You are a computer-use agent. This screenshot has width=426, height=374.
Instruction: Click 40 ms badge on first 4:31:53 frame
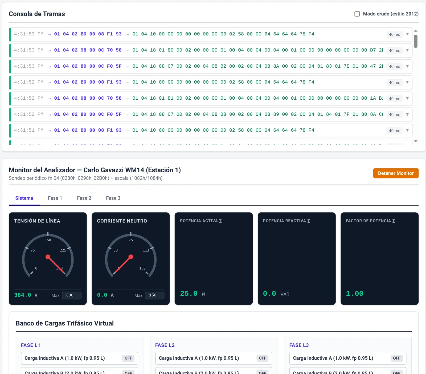click(x=394, y=34)
